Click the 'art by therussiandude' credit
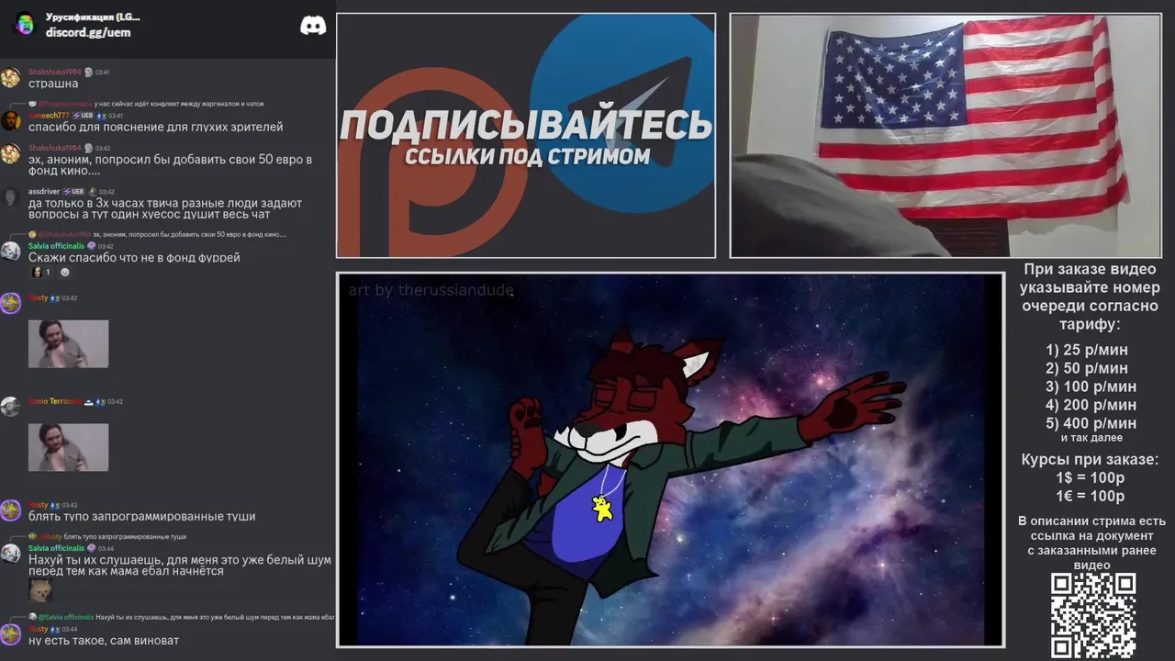The width and height of the screenshot is (1175, 661). [431, 290]
